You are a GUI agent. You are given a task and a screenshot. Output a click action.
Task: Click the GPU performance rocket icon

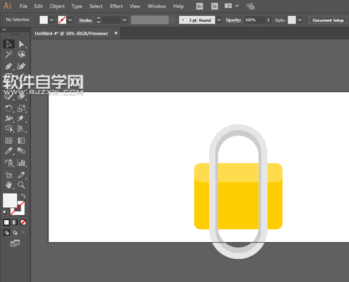[x=250, y=6]
